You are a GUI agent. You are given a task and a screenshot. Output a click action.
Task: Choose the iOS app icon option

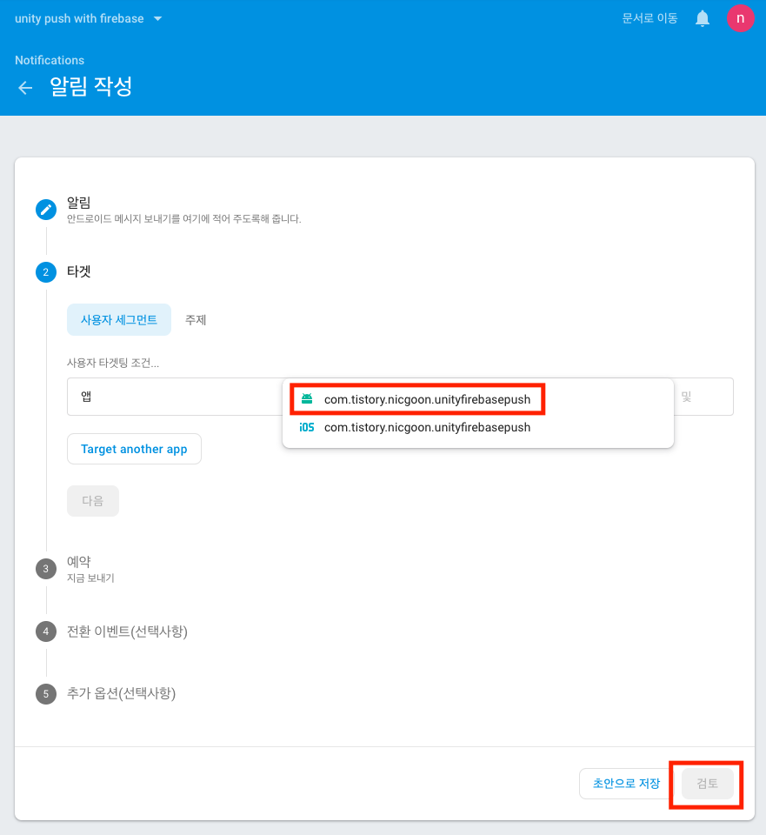click(307, 427)
